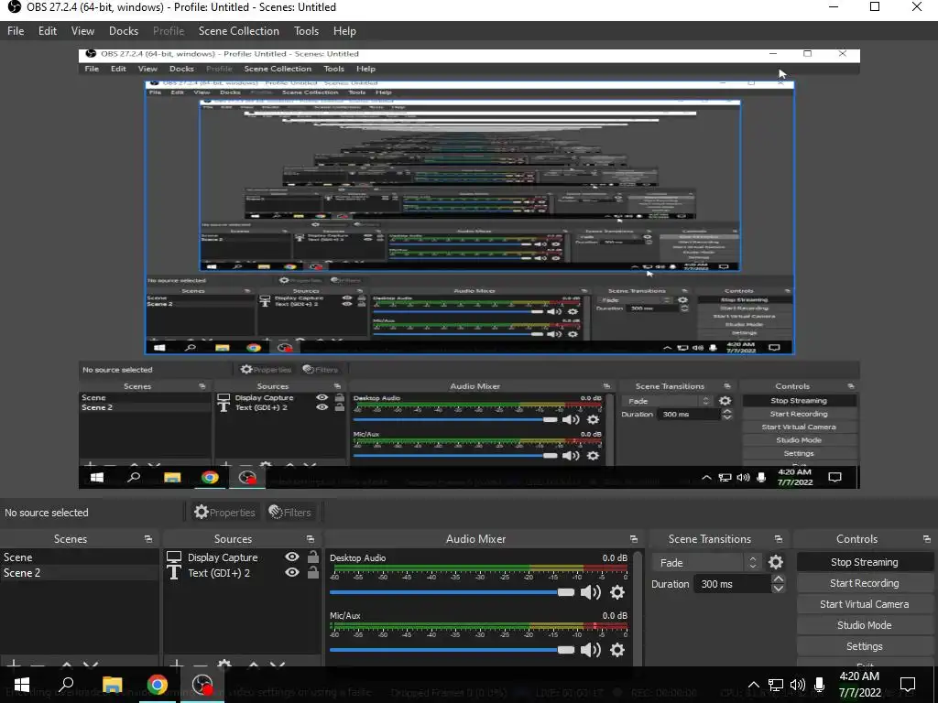This screenshot has width=938, height=703.
Task: Open Mic/Aux gear settings
Action: 617,650
